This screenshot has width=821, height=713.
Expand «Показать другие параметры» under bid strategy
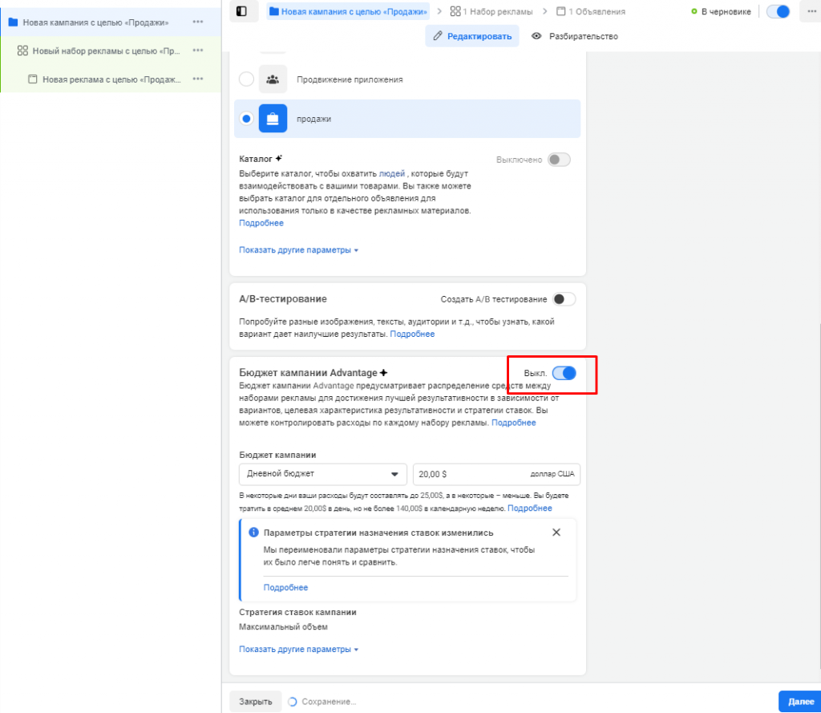point(298,649)
